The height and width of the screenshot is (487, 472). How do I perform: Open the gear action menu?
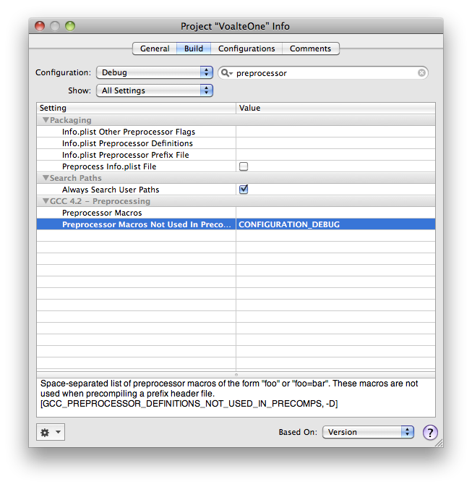51,432
